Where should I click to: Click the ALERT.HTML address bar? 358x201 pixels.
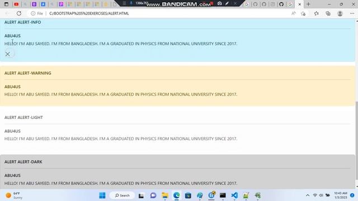click(89, 13)
